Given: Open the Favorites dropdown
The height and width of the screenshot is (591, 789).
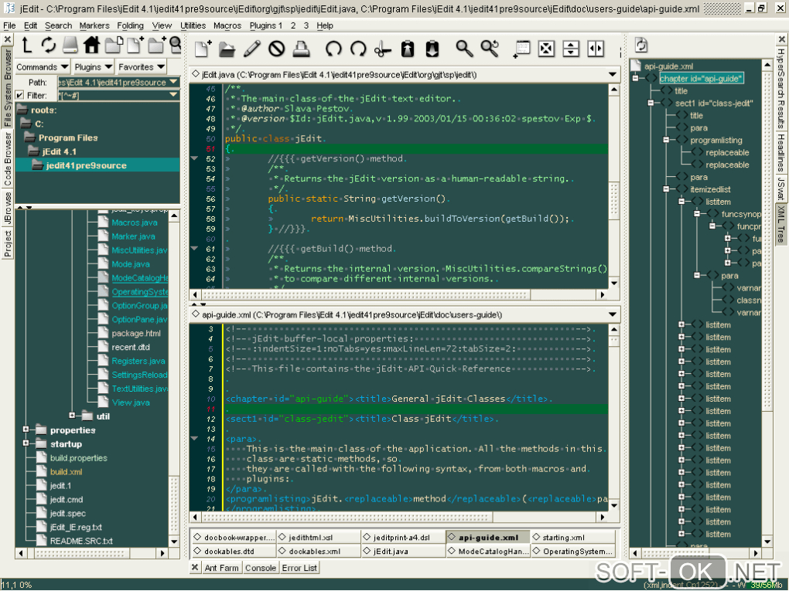Looking at the screenshot, I should [x=141, y=67].
